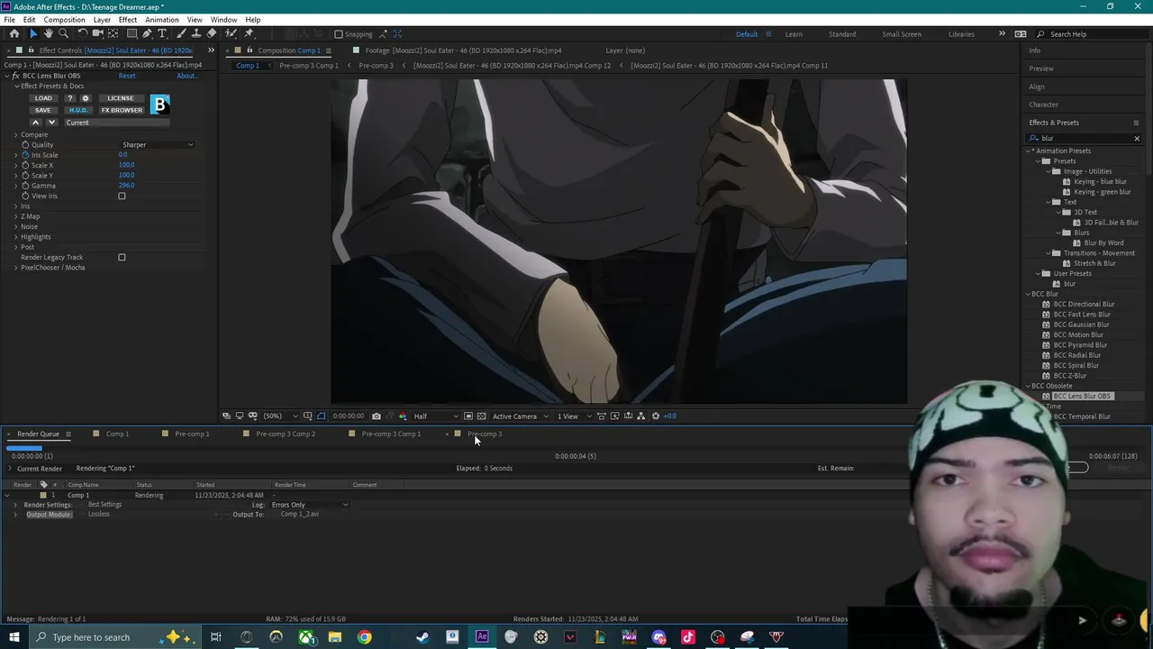Image resolution: width=1153 pixels, height=649 pixels.
Task: Toggle Scale X stopwatch keyframe icon
Action: [x=25, y=165]
